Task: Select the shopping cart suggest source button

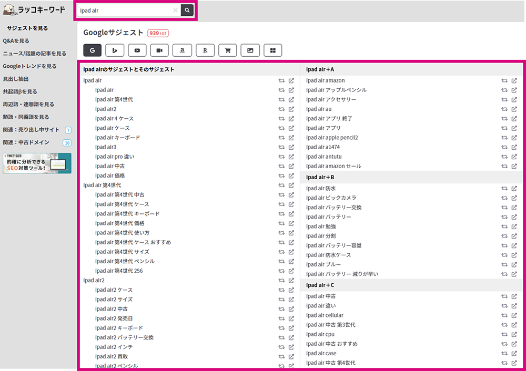Action: tap(227, 50)
